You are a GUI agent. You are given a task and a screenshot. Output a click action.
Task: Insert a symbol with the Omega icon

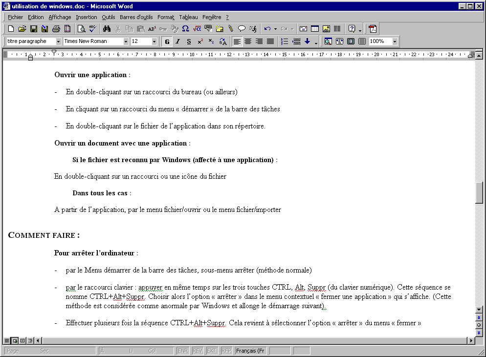point(185,29)
